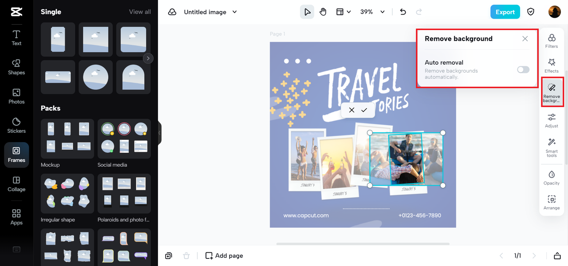Click the shield icon beside Export
This screenshot has height=266, width=568.
pos(531,12)
